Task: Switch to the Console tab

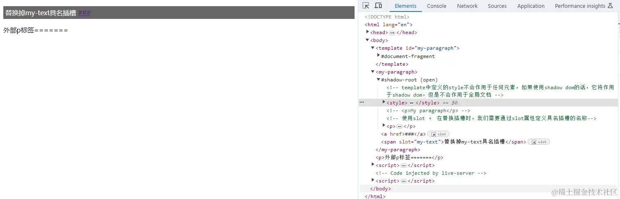Action: (x=437, y=6)
